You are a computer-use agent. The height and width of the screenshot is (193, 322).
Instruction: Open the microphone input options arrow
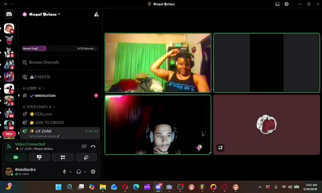click(71, 172)
